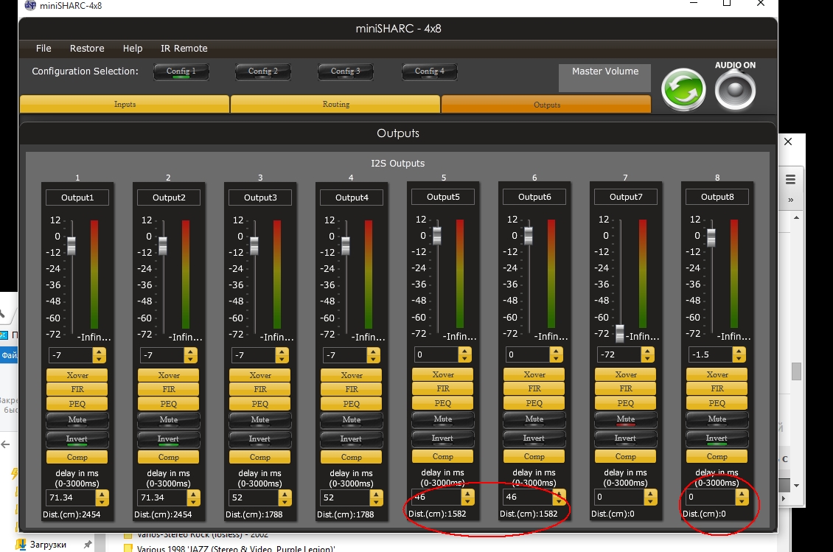Open Comp settings for Output4
This screenshot has width=833, height=552.
[x=351, y=457]
